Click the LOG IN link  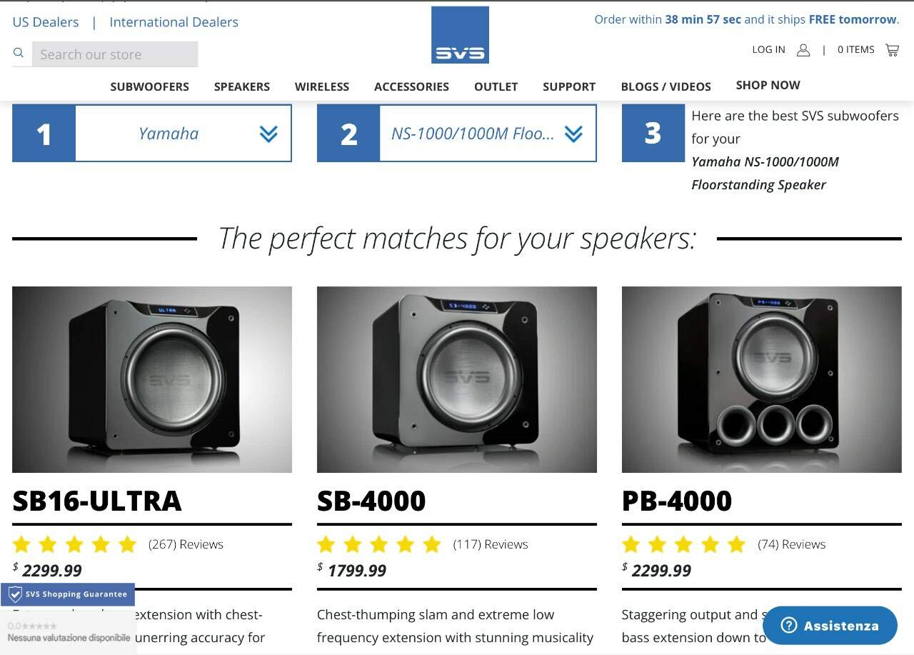(768, 49)
